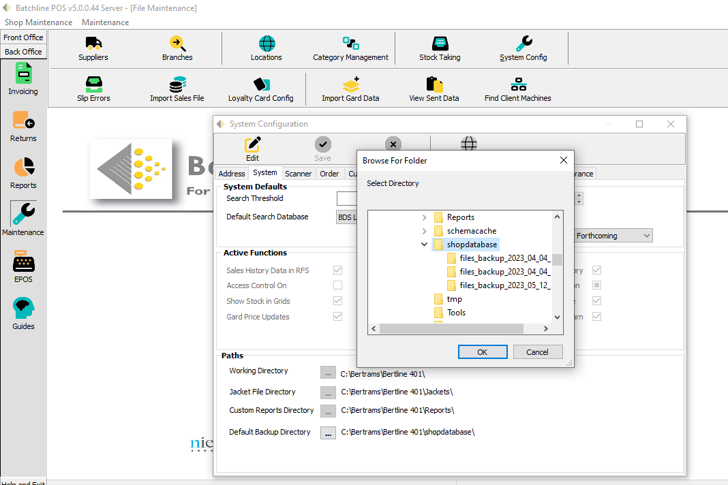Switch to the Scanner tab
The image size is (728, 485).
pos(298,174)
